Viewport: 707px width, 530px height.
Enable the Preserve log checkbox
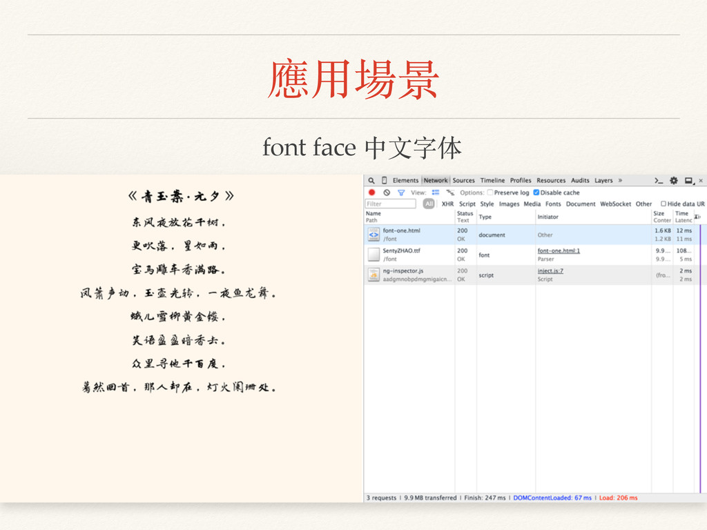tap(490, 193)
